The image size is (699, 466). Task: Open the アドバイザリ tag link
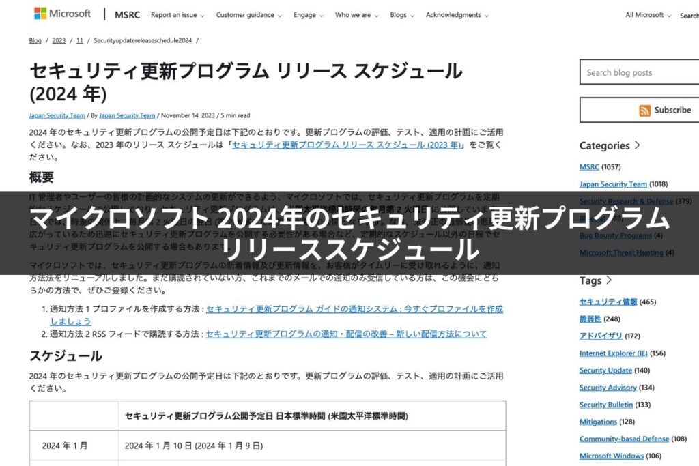click(601, 336)
